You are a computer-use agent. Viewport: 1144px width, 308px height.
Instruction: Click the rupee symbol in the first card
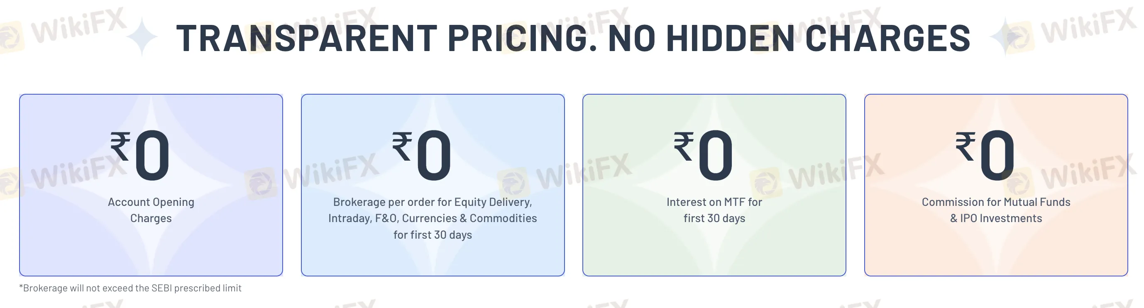coord(120,146)
